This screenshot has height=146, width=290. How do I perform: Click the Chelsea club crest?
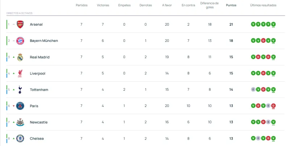point(20,138)
